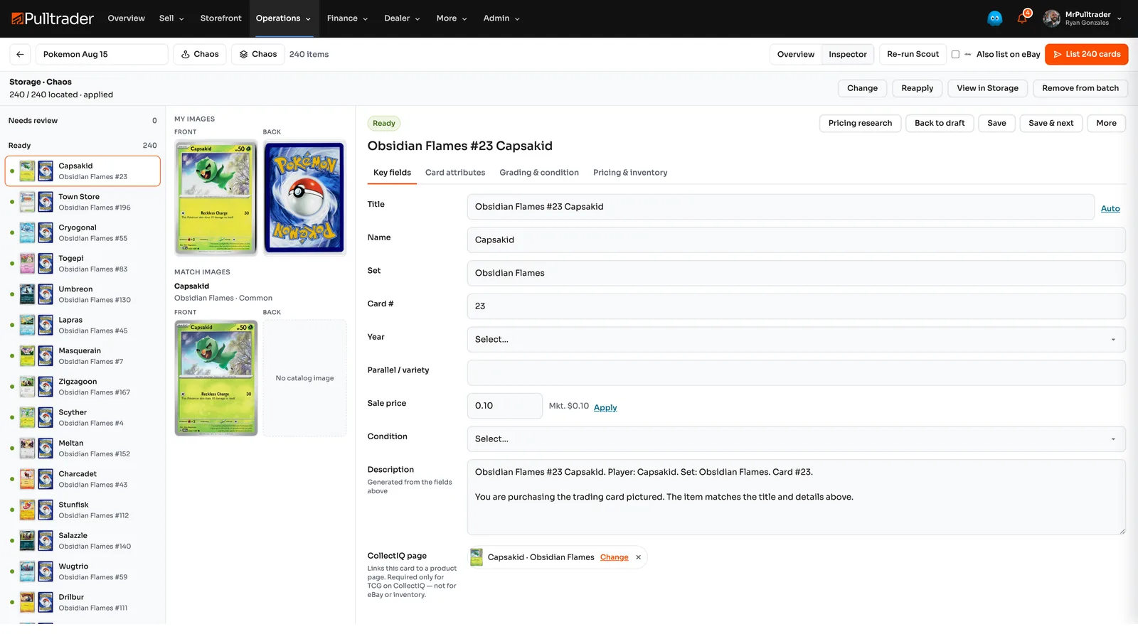
Task: Click the List 240 cards button
Action: (1086, 54)
